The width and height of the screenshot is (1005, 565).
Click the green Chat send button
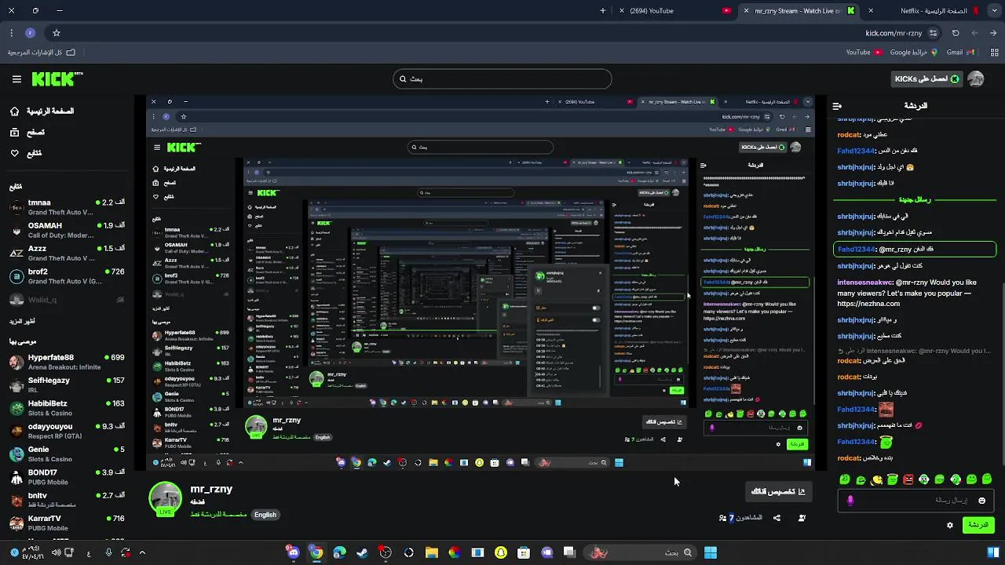978,525
